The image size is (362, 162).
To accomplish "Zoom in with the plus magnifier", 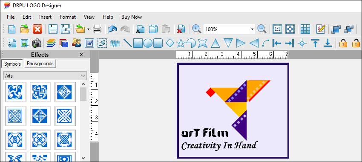I will [196, 29].
